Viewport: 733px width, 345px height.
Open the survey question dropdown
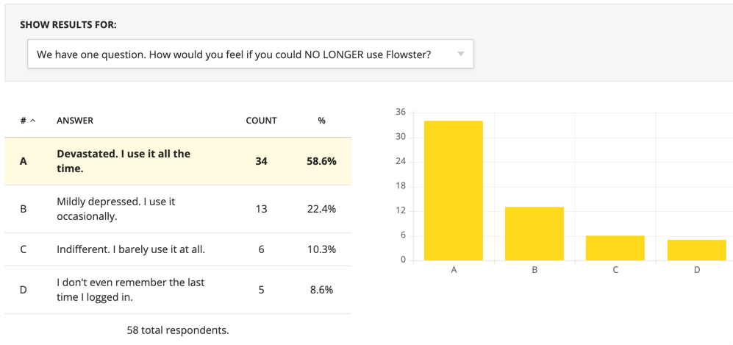click(251, 54)
